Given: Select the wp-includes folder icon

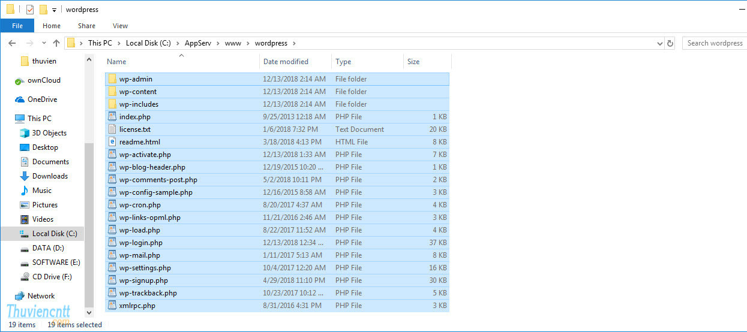Looking at the screenshot, I should (112, 104).
